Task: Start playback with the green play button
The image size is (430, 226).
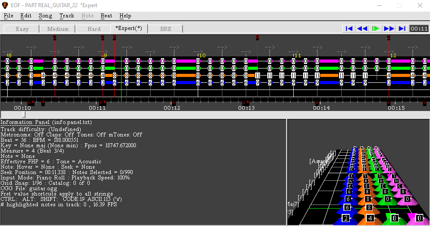Action: [376, 29]
